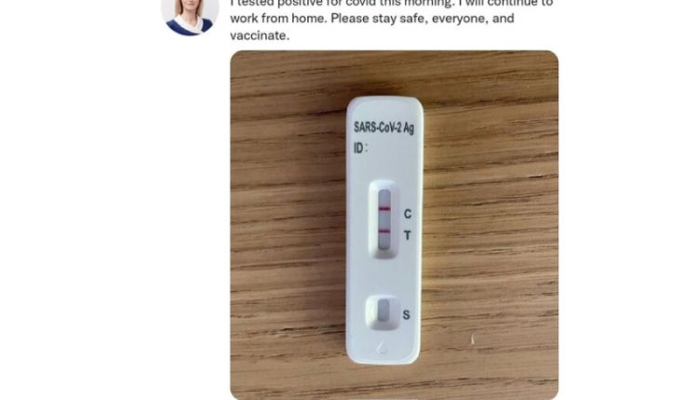The image size is (698, 400).
Task: Click the top edge of the white test cassette
Action: (x=385, y=100)
